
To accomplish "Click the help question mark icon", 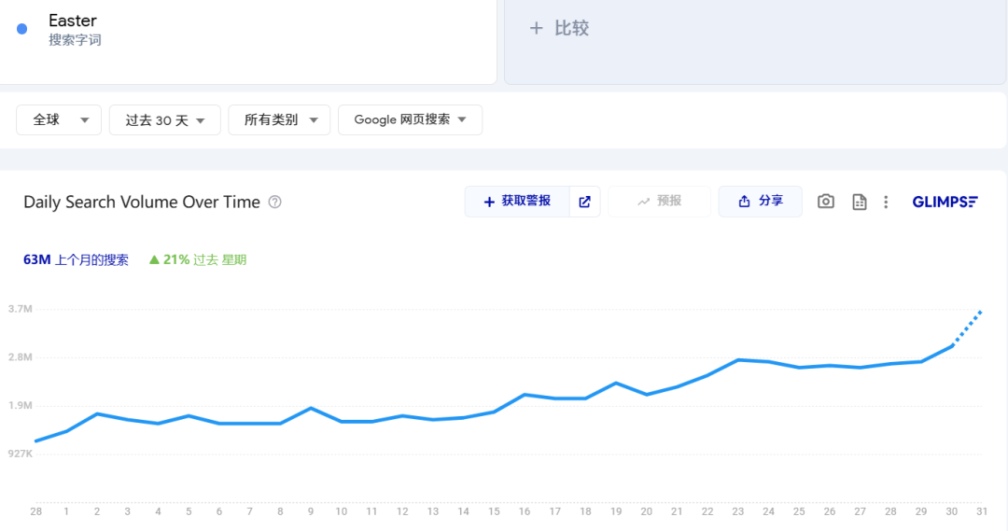I will (x=275, y=202).
